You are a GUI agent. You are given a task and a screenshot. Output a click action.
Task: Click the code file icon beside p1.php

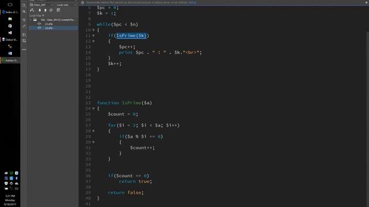tap(39, 24)
